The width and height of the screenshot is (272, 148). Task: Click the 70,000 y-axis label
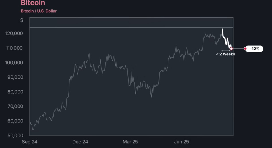click(15, 106)
